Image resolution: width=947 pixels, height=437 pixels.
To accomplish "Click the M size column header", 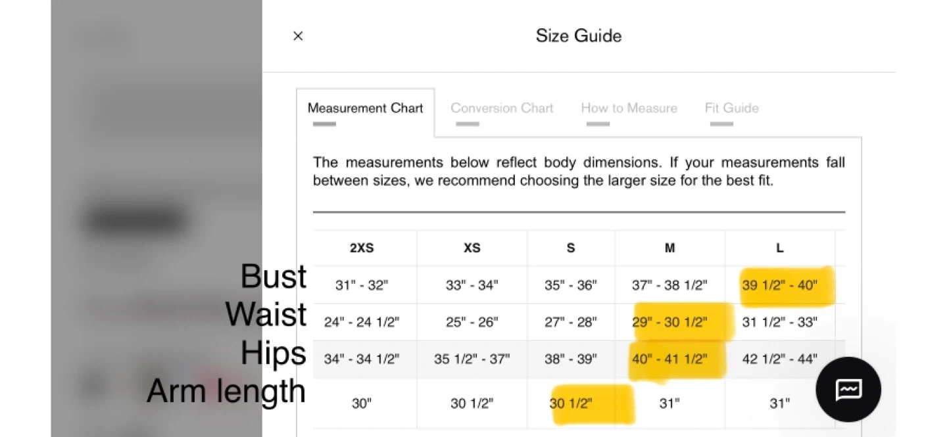I will pyautogui.click(x=669, y=248).
